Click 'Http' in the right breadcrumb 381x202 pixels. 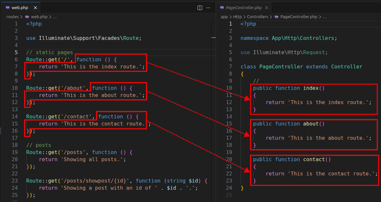(237, 17)
